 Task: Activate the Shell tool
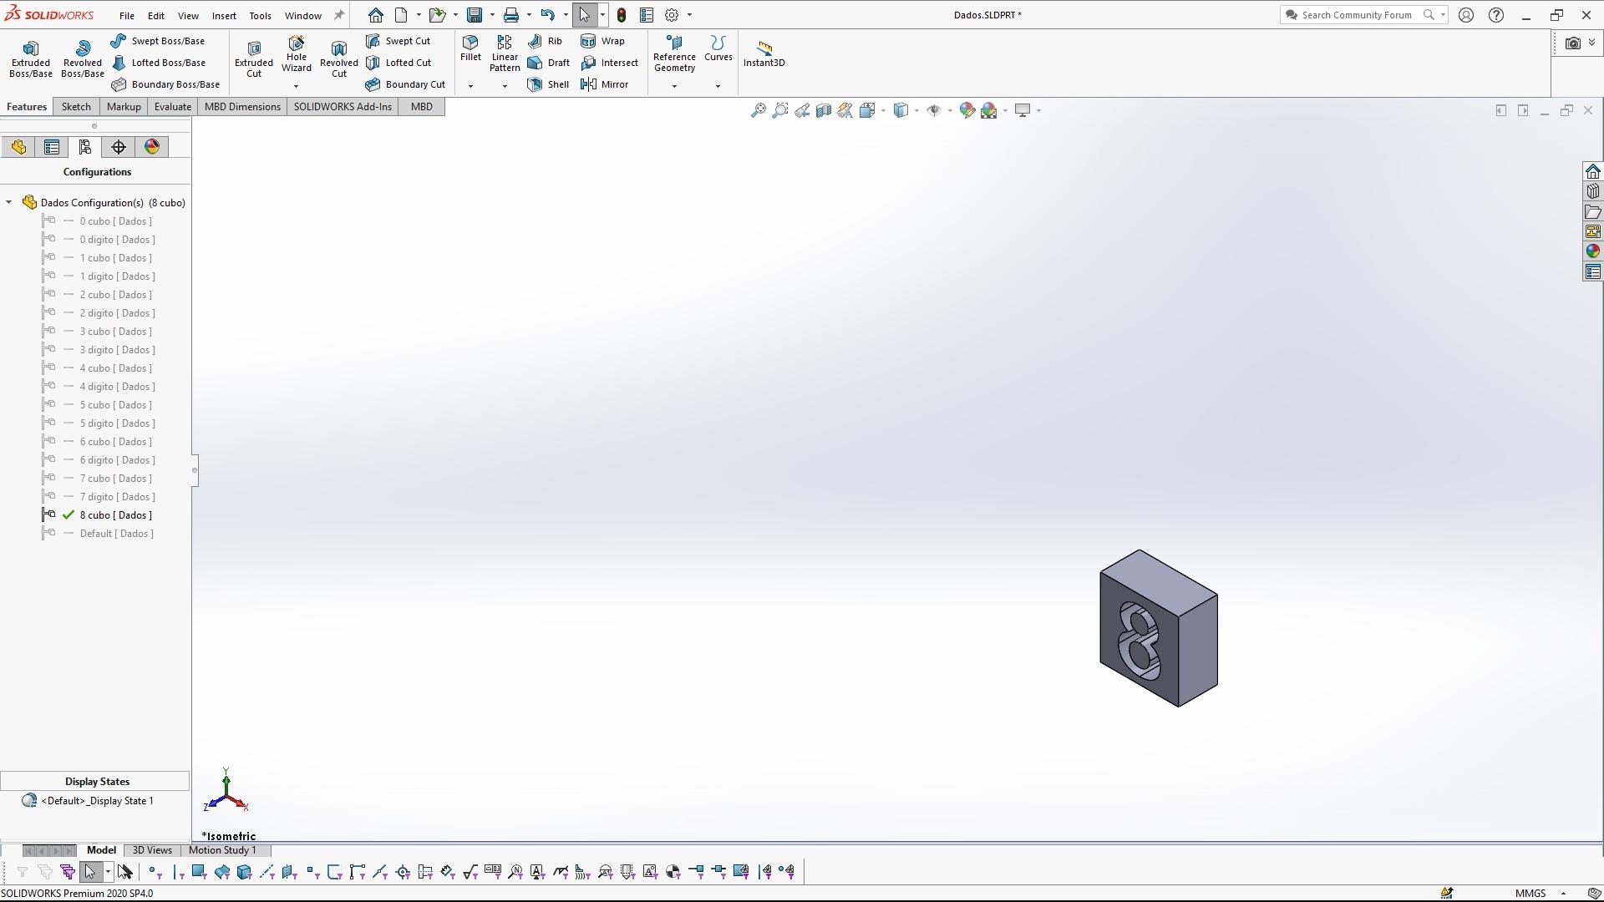pos(548,84)
